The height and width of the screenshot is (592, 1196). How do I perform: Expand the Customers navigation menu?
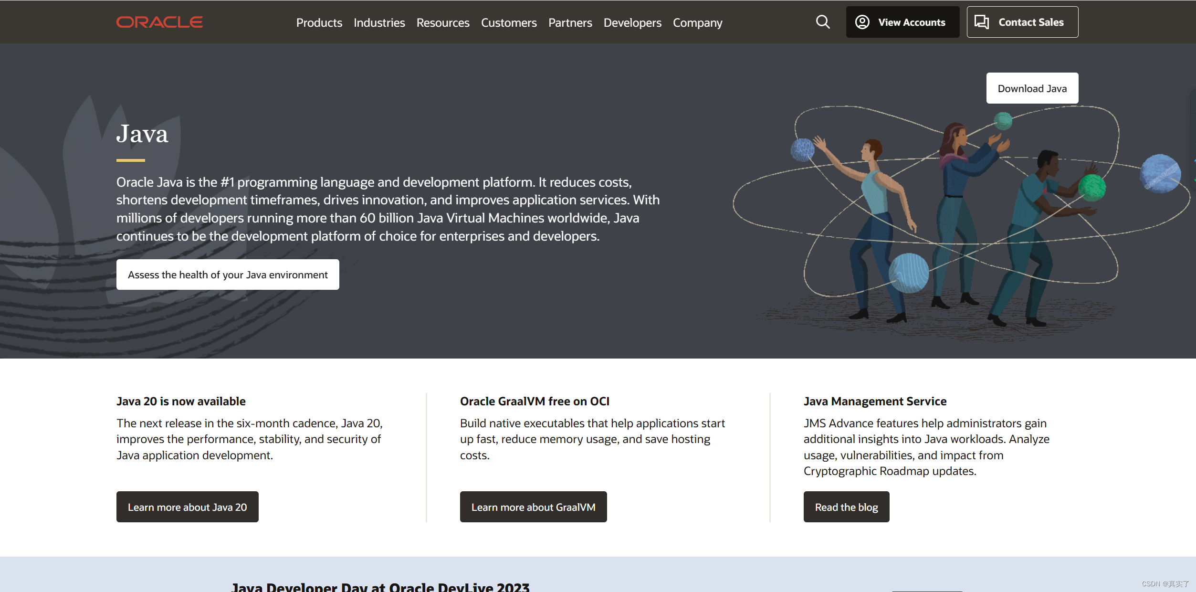click(x=508, y=22)
